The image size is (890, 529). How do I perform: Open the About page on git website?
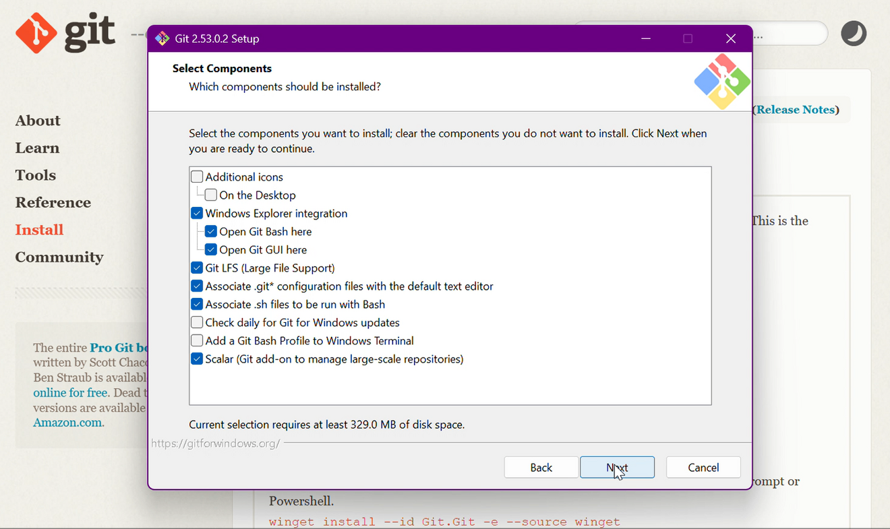[x=38, y=121]
